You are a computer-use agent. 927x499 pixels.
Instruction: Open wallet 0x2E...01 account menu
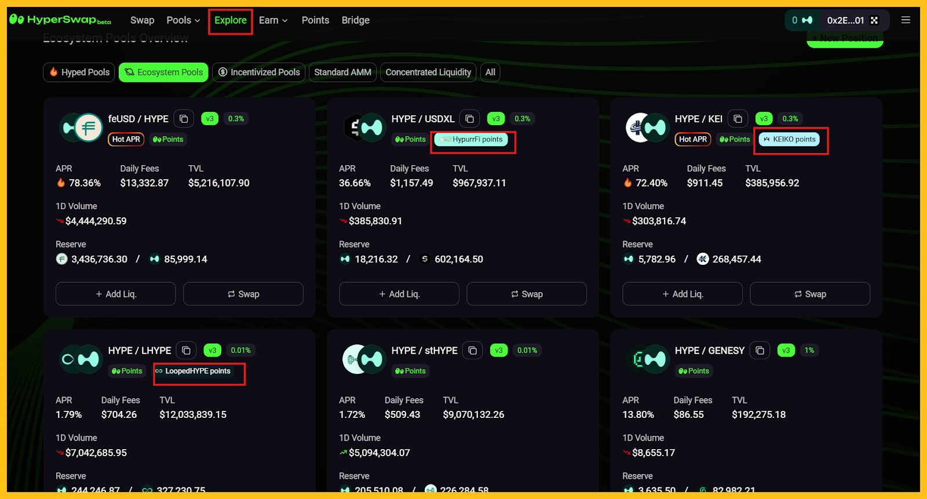click(852, 20)
